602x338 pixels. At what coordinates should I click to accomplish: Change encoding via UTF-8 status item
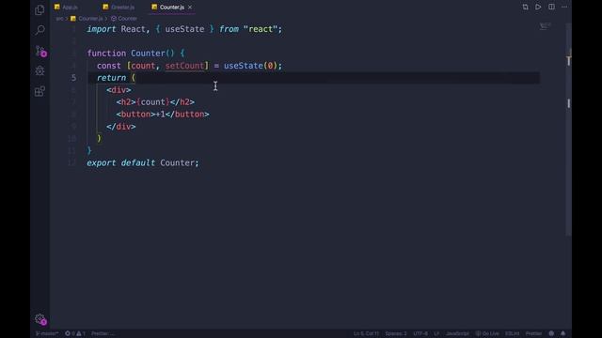point(420,333)
